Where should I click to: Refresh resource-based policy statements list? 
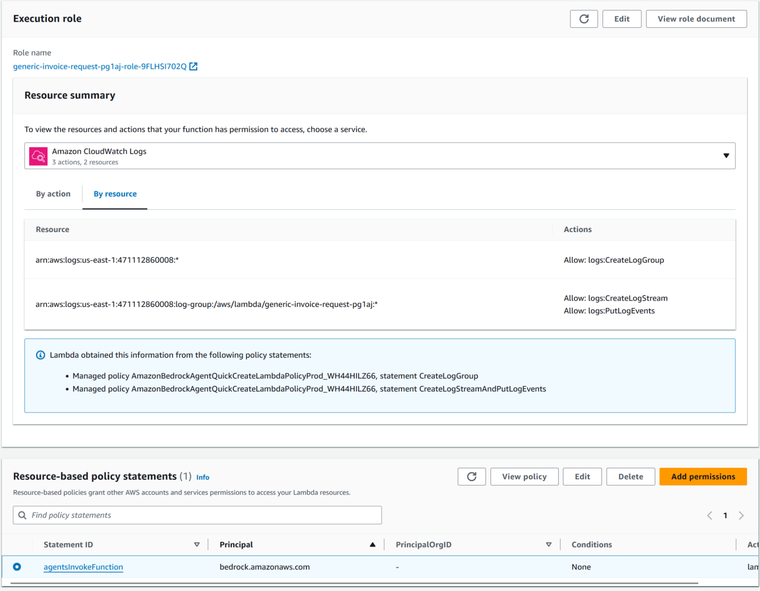471,477
